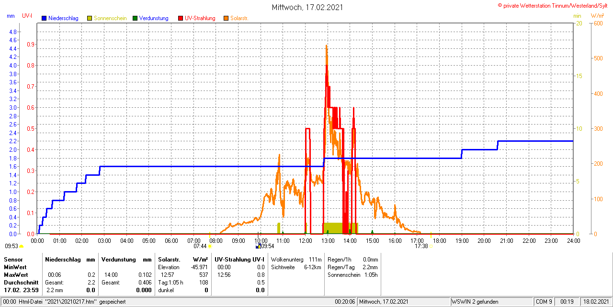Click the UV-Strahlung UV-I column header
Viewport: 613px width, 307px height.
[239, 259]
